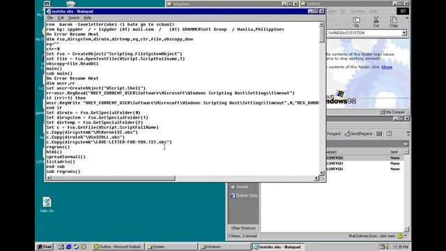Switch to System taskbar button
Viewport: 446px width, 251px height.
(x=171, y=247)
